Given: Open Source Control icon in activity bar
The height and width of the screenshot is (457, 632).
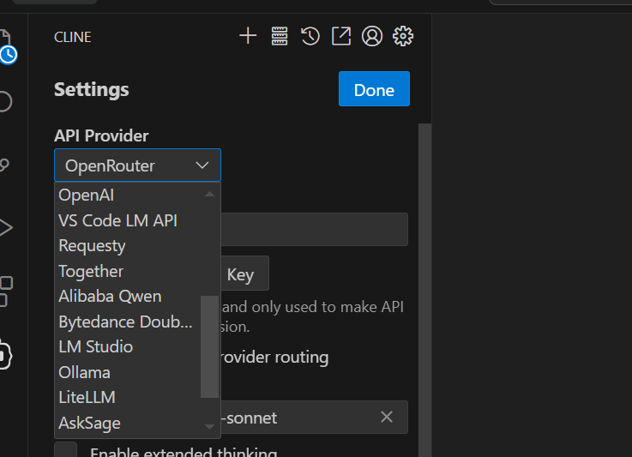Looking at the screenshot, I should (5, 165).
